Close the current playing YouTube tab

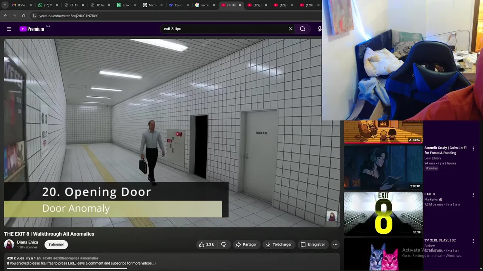tap(240, 5)
